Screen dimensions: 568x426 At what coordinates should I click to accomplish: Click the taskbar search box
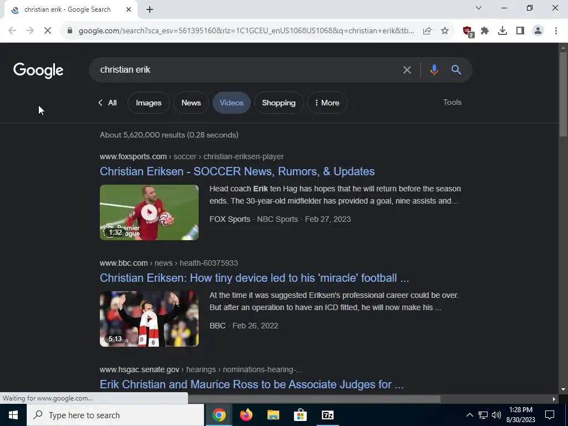tap(115, 415)
